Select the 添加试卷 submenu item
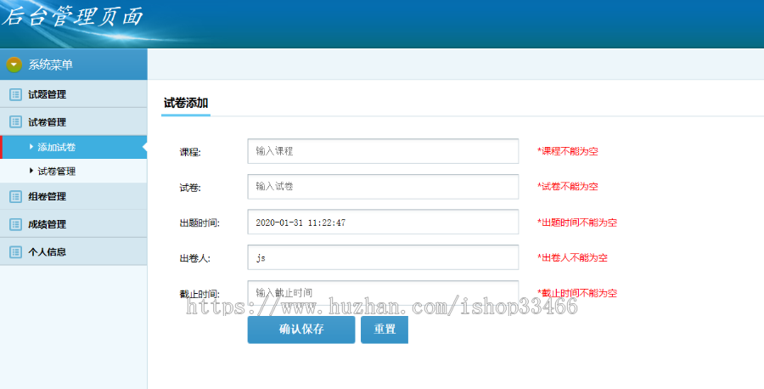Viewport: 764px width, 389px height. (x=74, y=147)
